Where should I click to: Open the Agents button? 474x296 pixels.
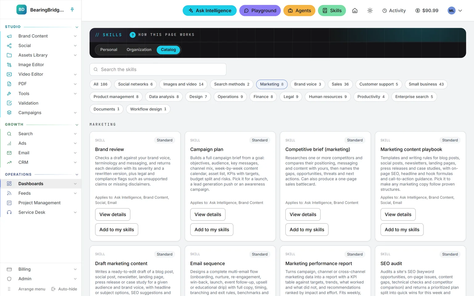click(299, 10)
